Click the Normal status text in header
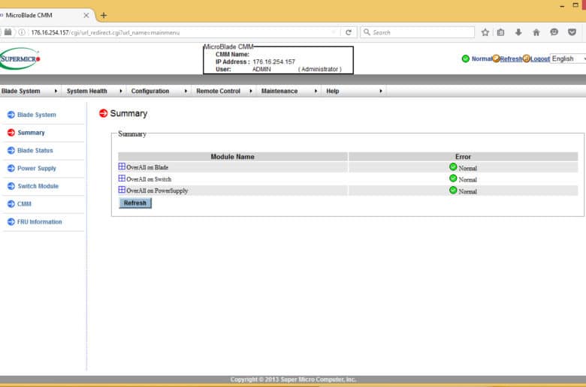Screen dimensions: 586x387 tap(482, 58)
